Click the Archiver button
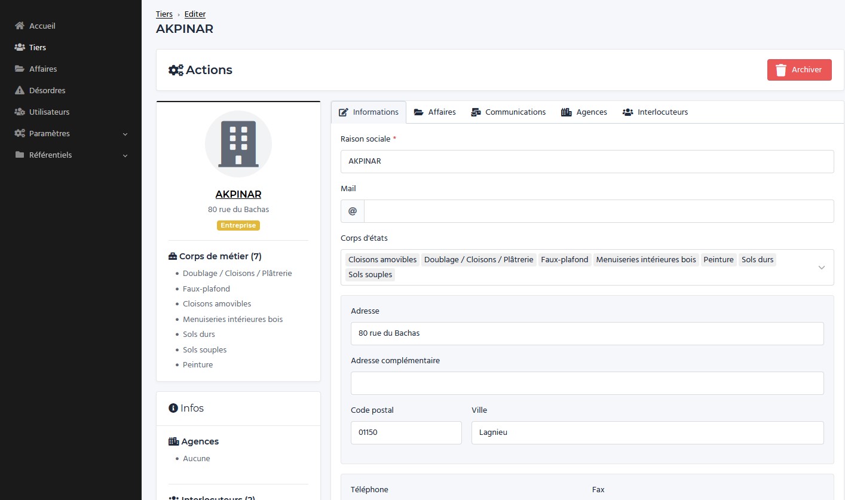This screenshot has width=845, height=500. pyautogui.click(x=800, y=70)
